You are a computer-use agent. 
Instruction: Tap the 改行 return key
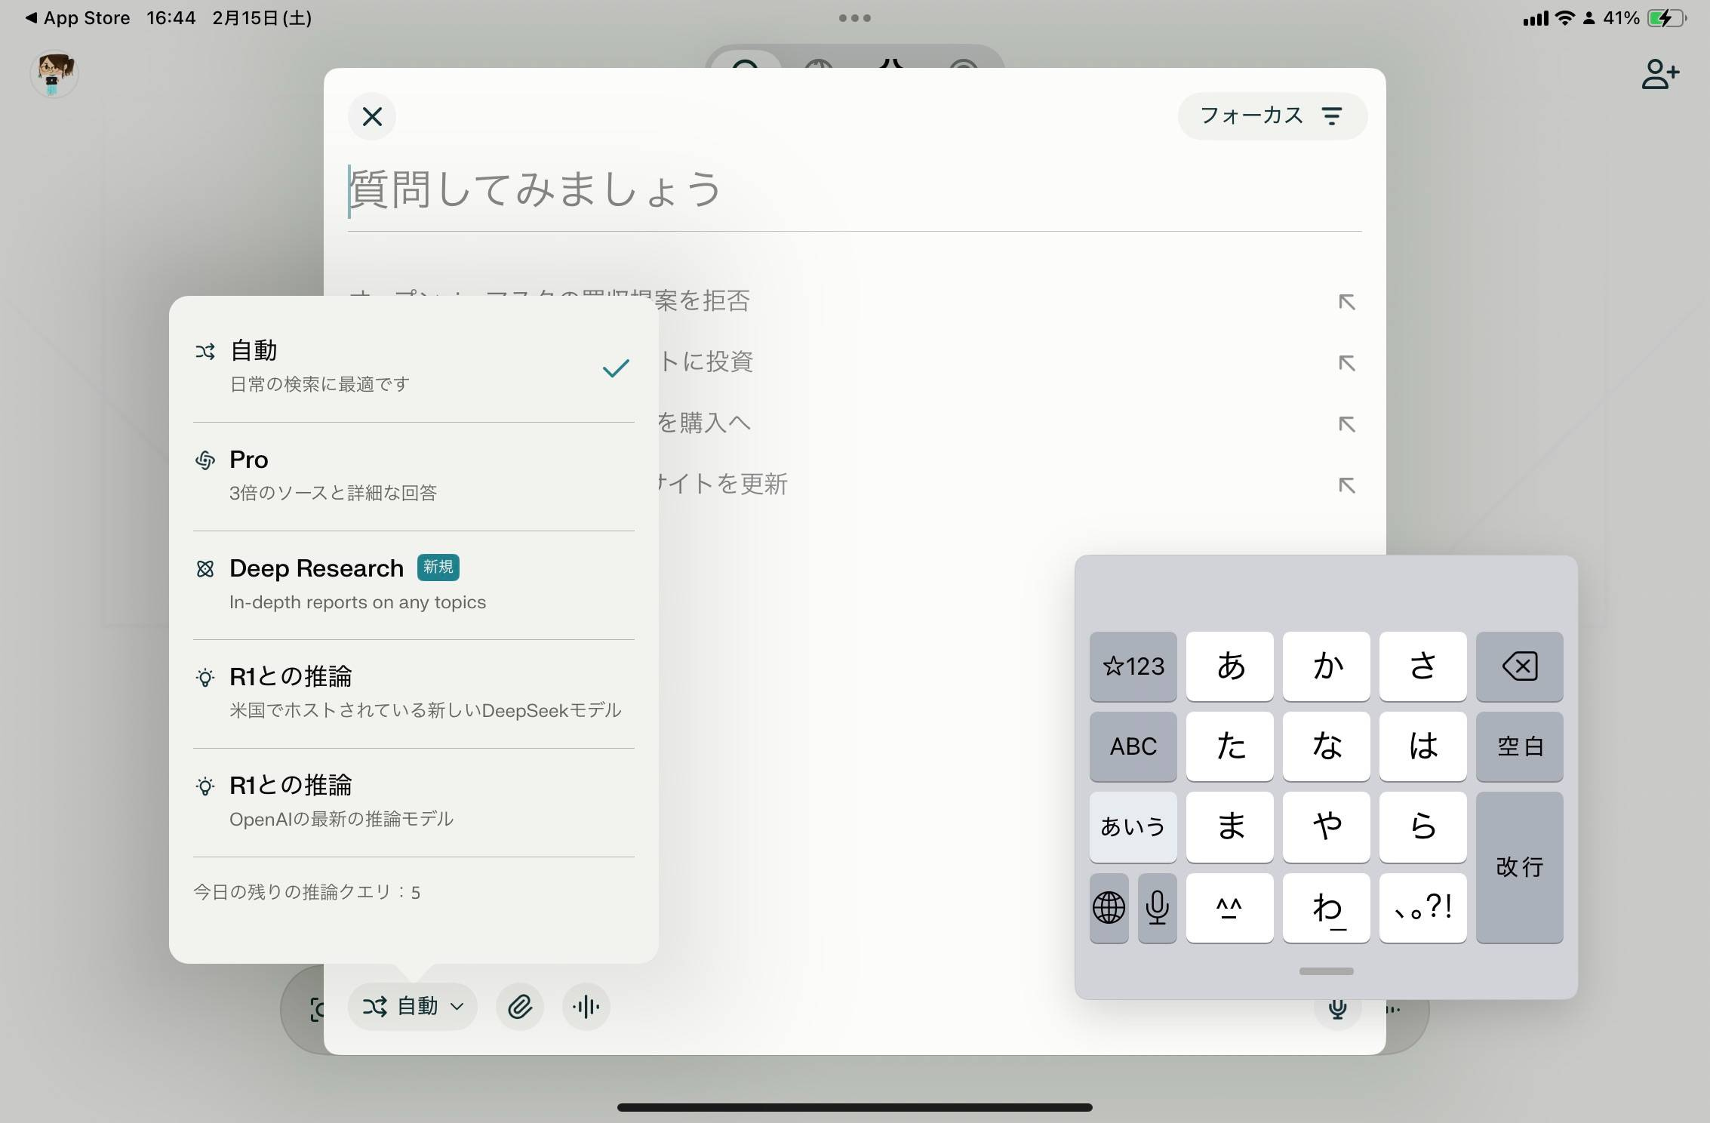[x=1520, y=867]
